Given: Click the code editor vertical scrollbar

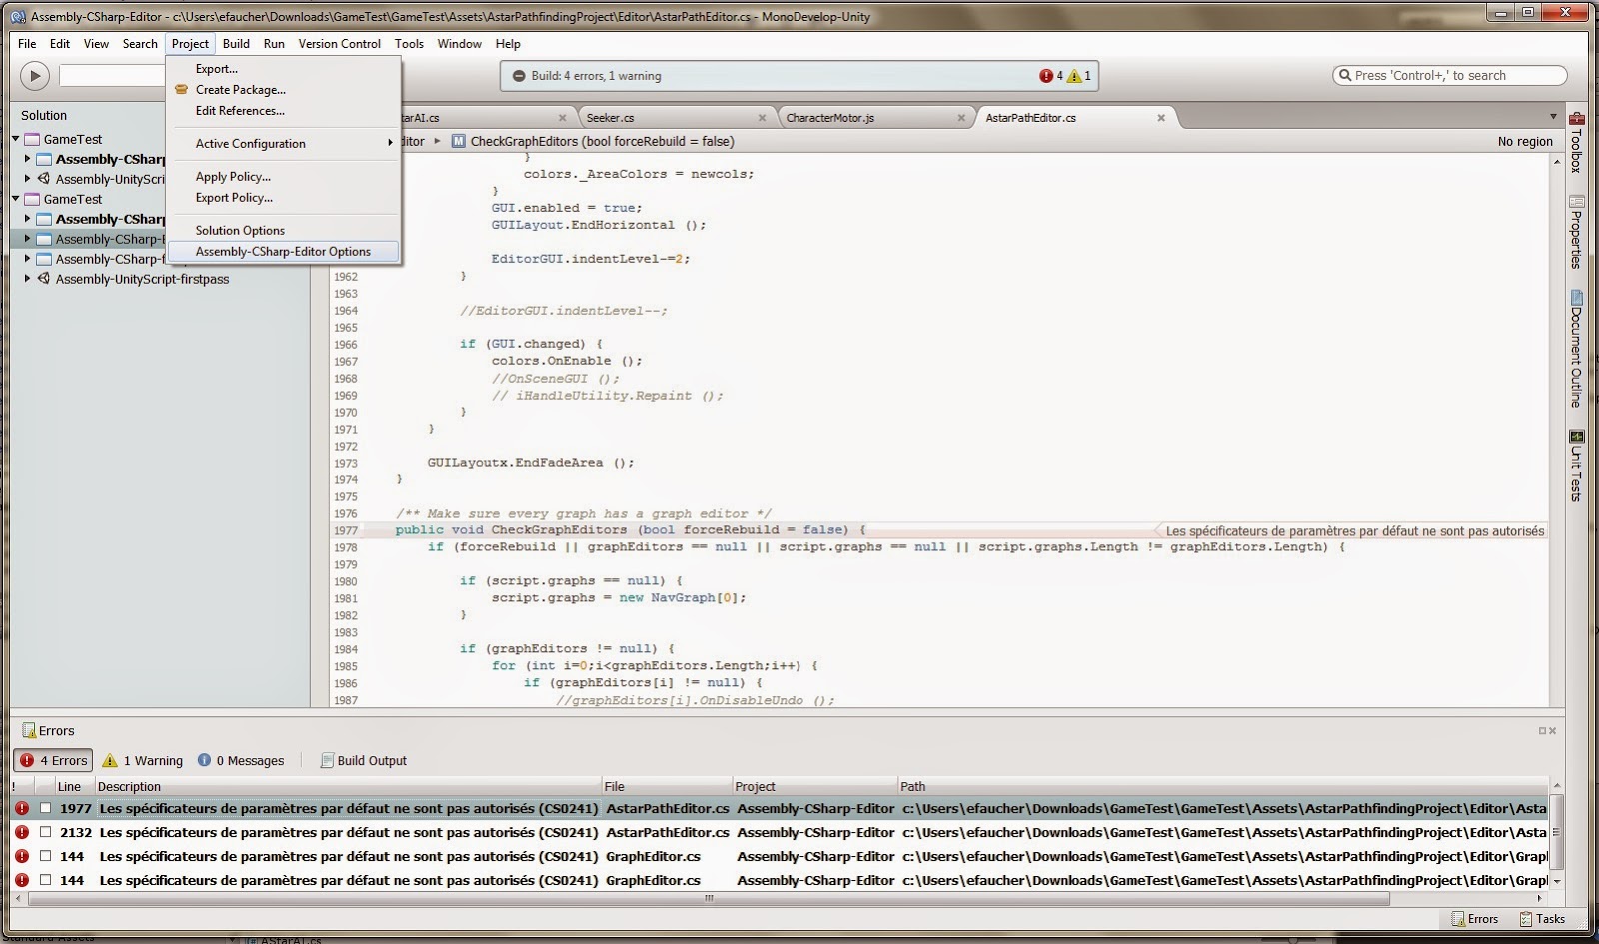Looking at the screenshot, I should tap(1556, 433).
